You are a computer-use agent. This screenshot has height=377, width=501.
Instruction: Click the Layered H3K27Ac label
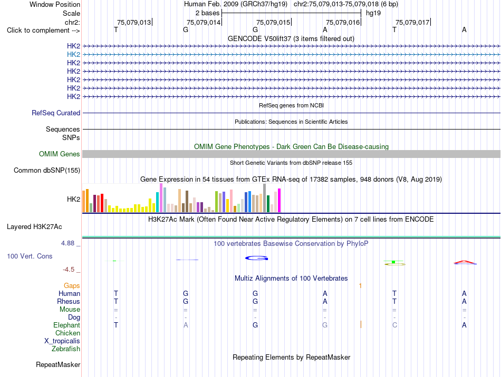click(x=34, y=227)
